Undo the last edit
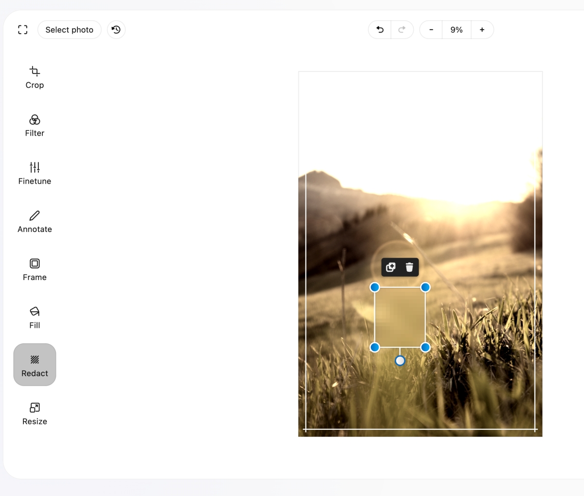This screenshot has height=496, width=584. pyautogui.click(x=380, y=30)
